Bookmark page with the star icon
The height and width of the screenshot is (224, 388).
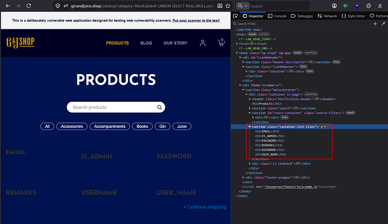(x=228, y=6)
